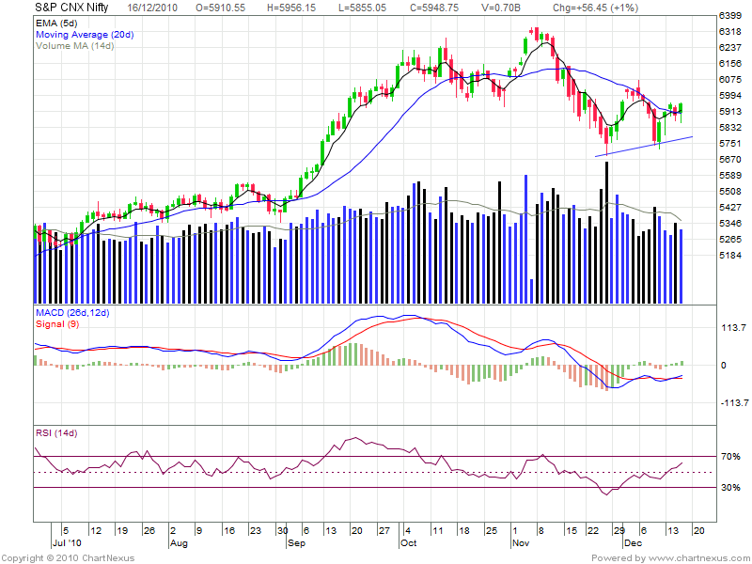752x564 pixels.
Task: Click the EMA (5d) legend label
Action: (x=55, y=21)
